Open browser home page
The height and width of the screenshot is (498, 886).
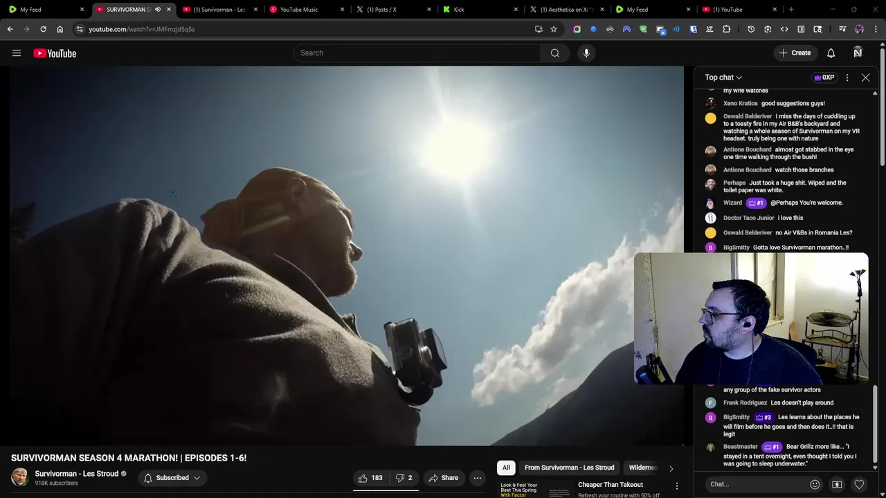tap(60, 29)
